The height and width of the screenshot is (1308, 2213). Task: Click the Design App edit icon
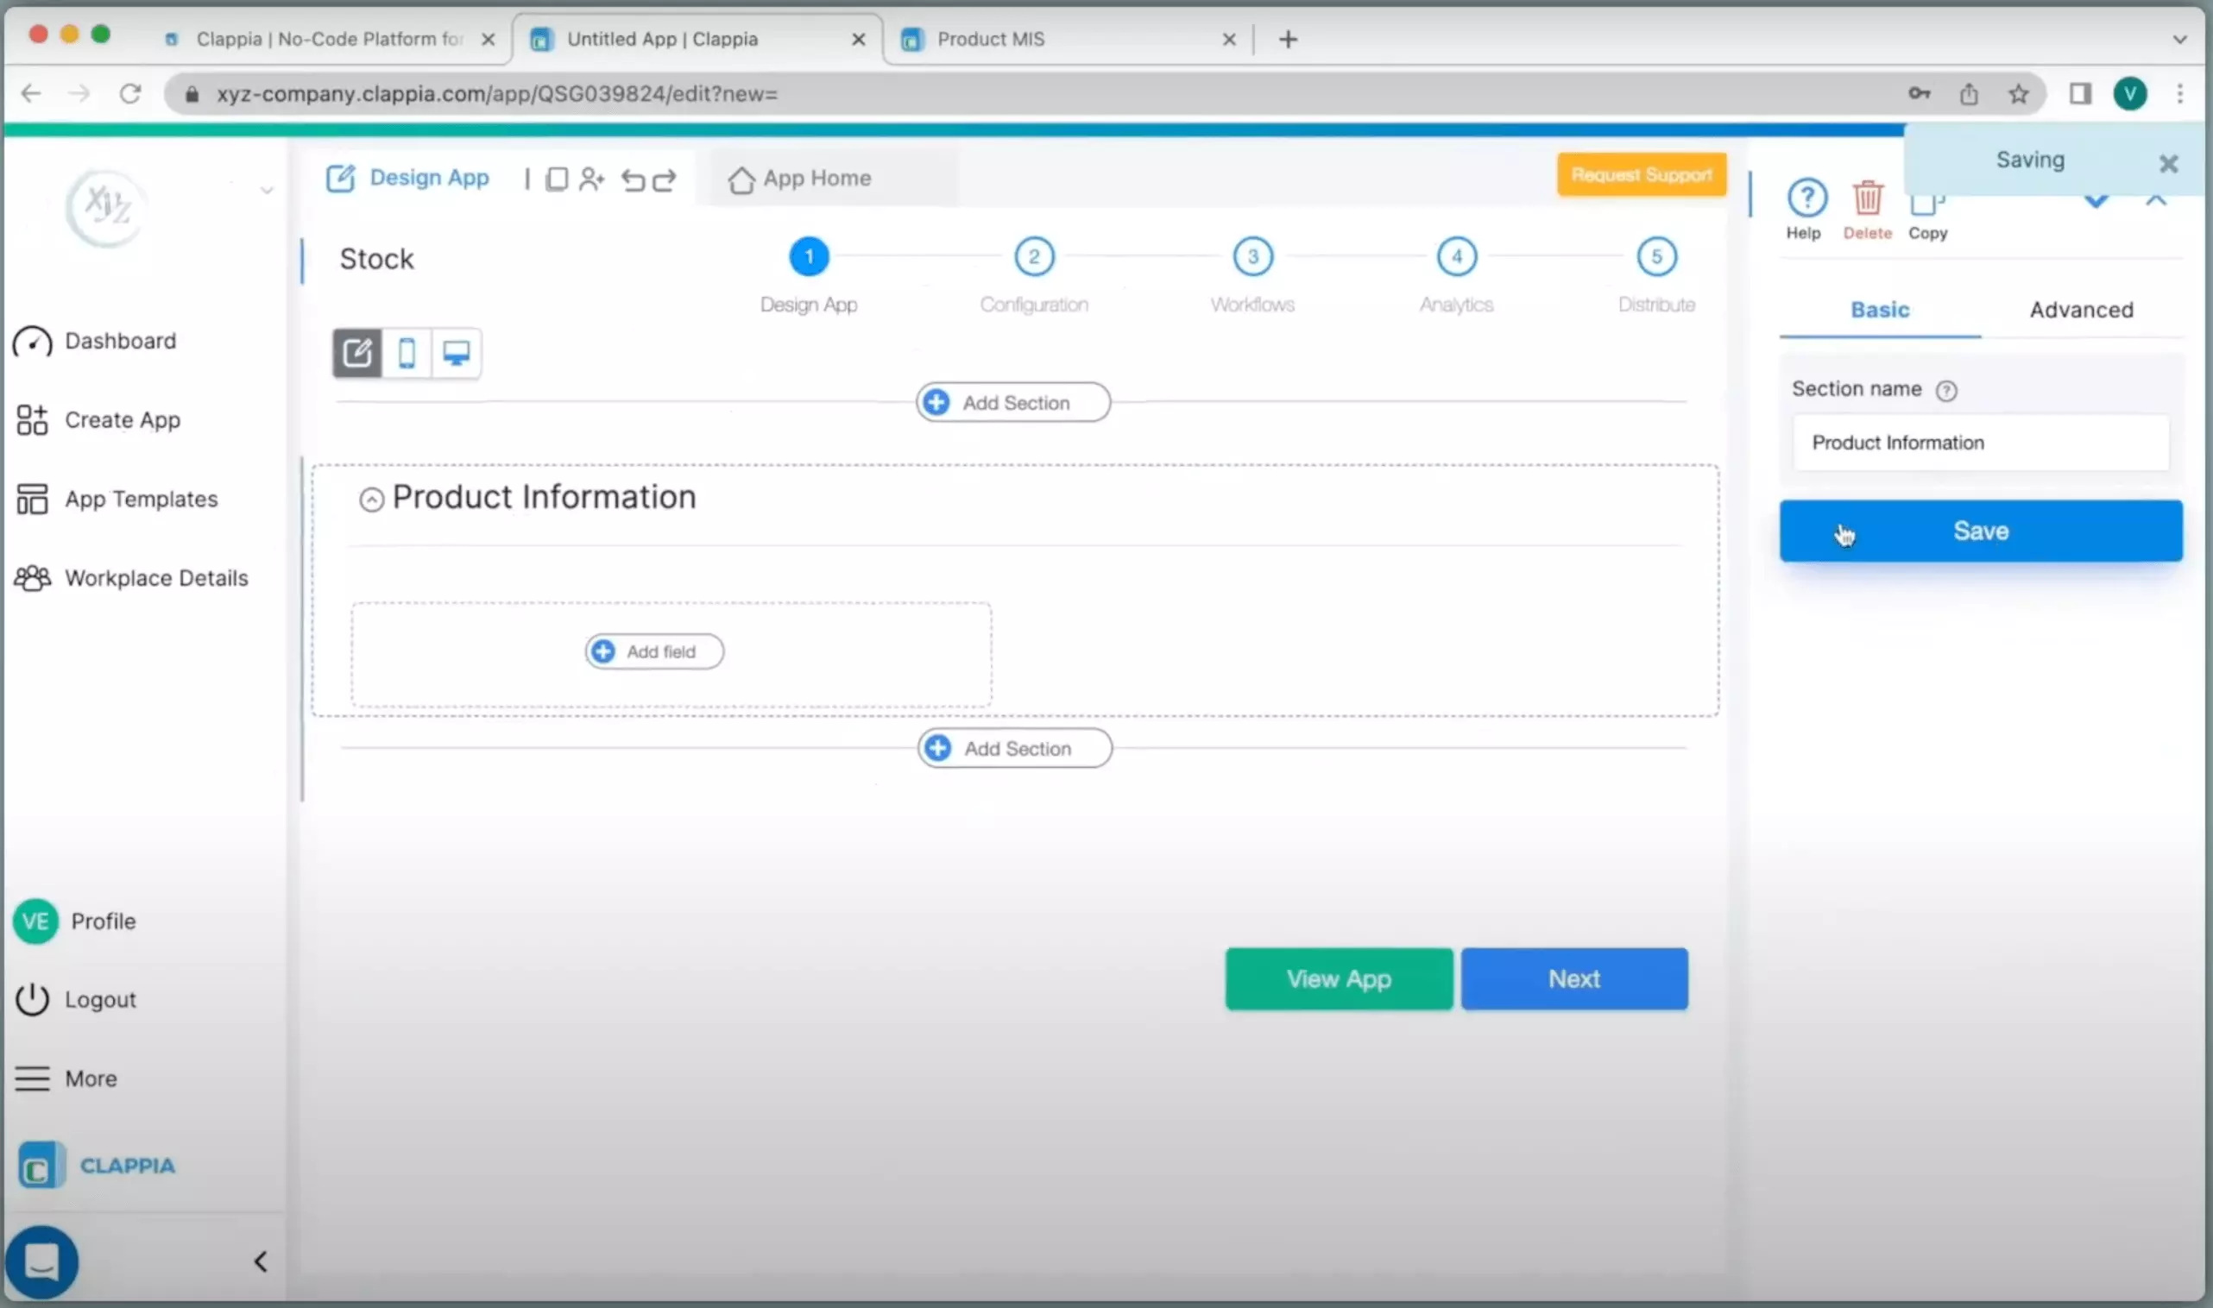click(339, 176)
